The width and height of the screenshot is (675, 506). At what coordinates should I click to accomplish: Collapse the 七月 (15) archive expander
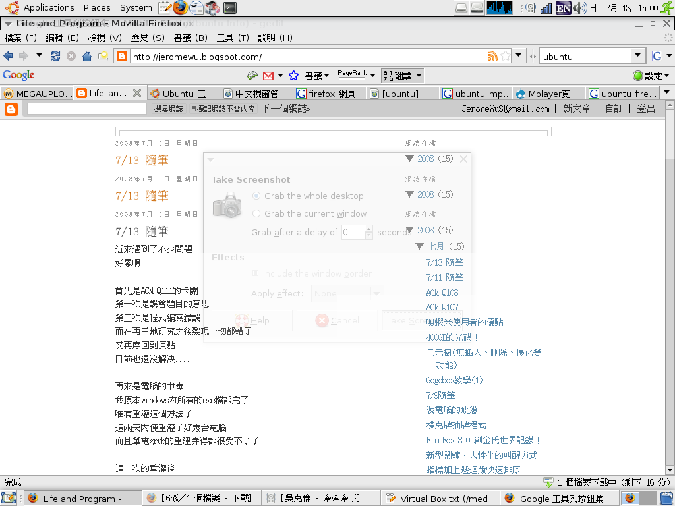click(420, 246)
